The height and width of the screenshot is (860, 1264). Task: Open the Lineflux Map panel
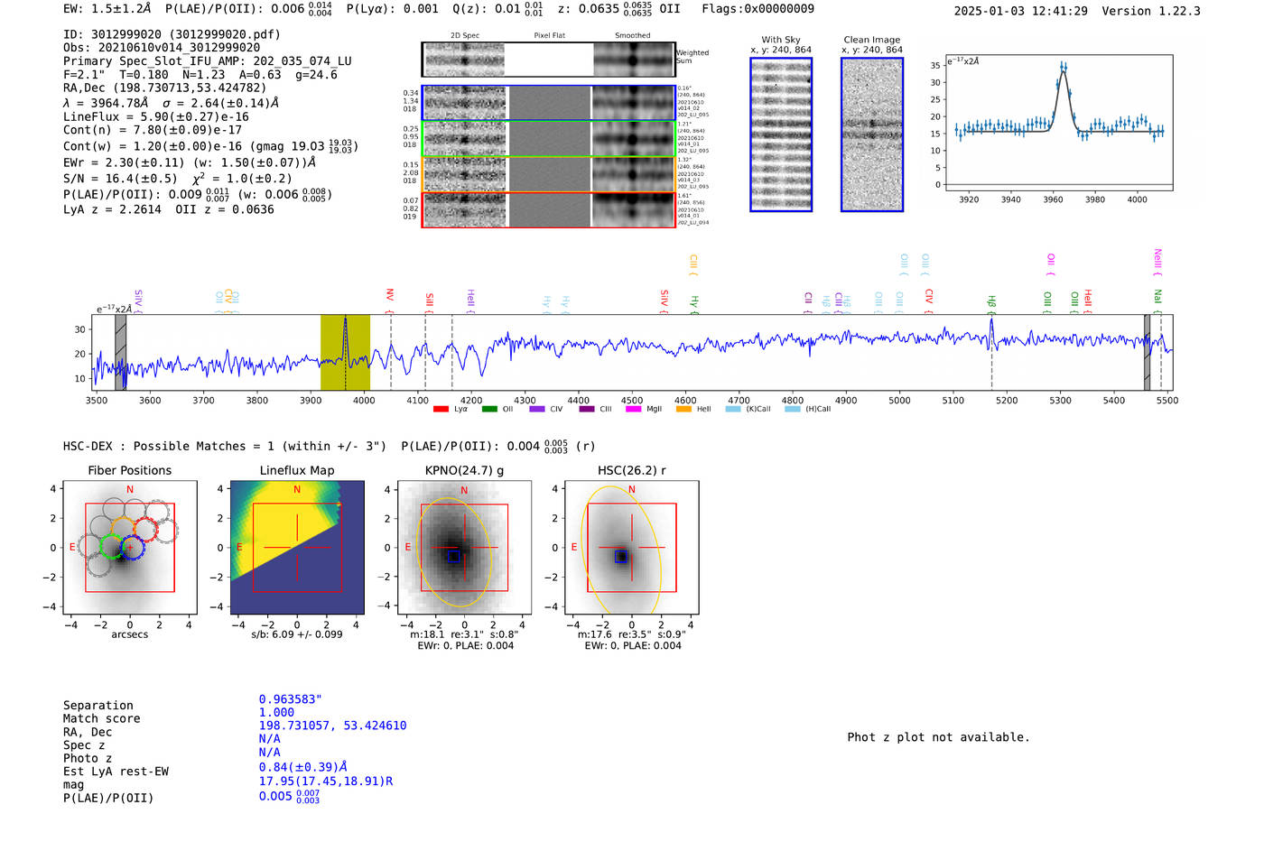297,548
